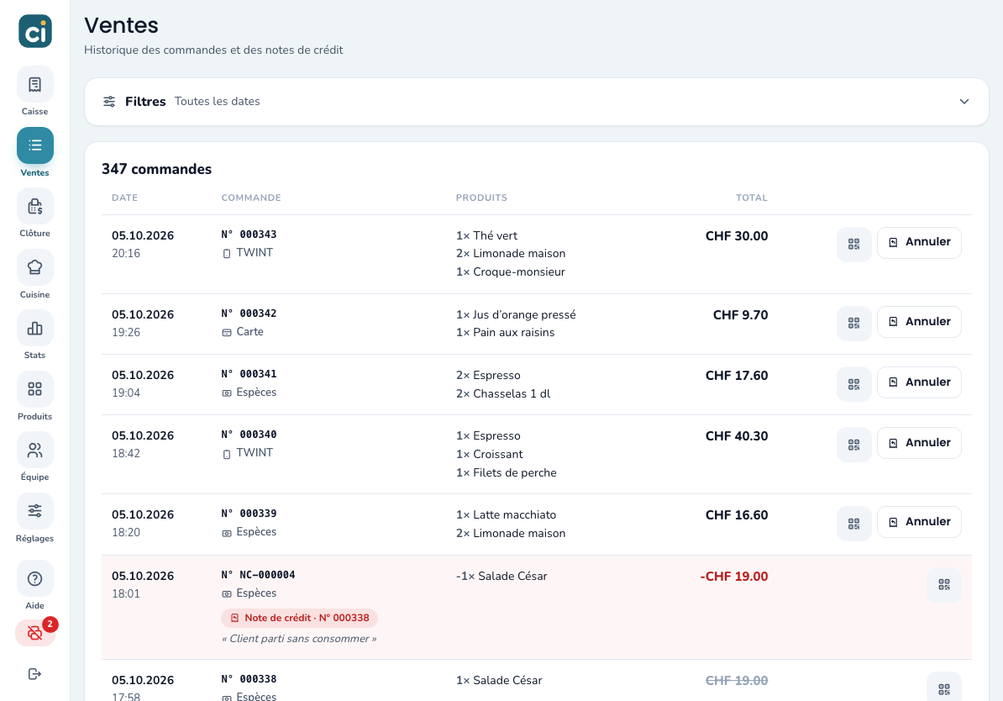Click the offline printer alert with badge 2
1003x701 pixels.
tap(35, 633)
